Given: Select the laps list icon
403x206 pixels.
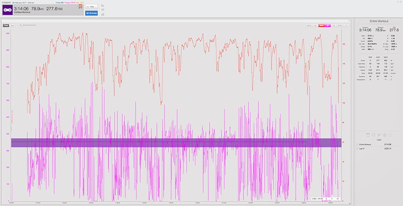Looking at the screenshot, I should 368,135.
